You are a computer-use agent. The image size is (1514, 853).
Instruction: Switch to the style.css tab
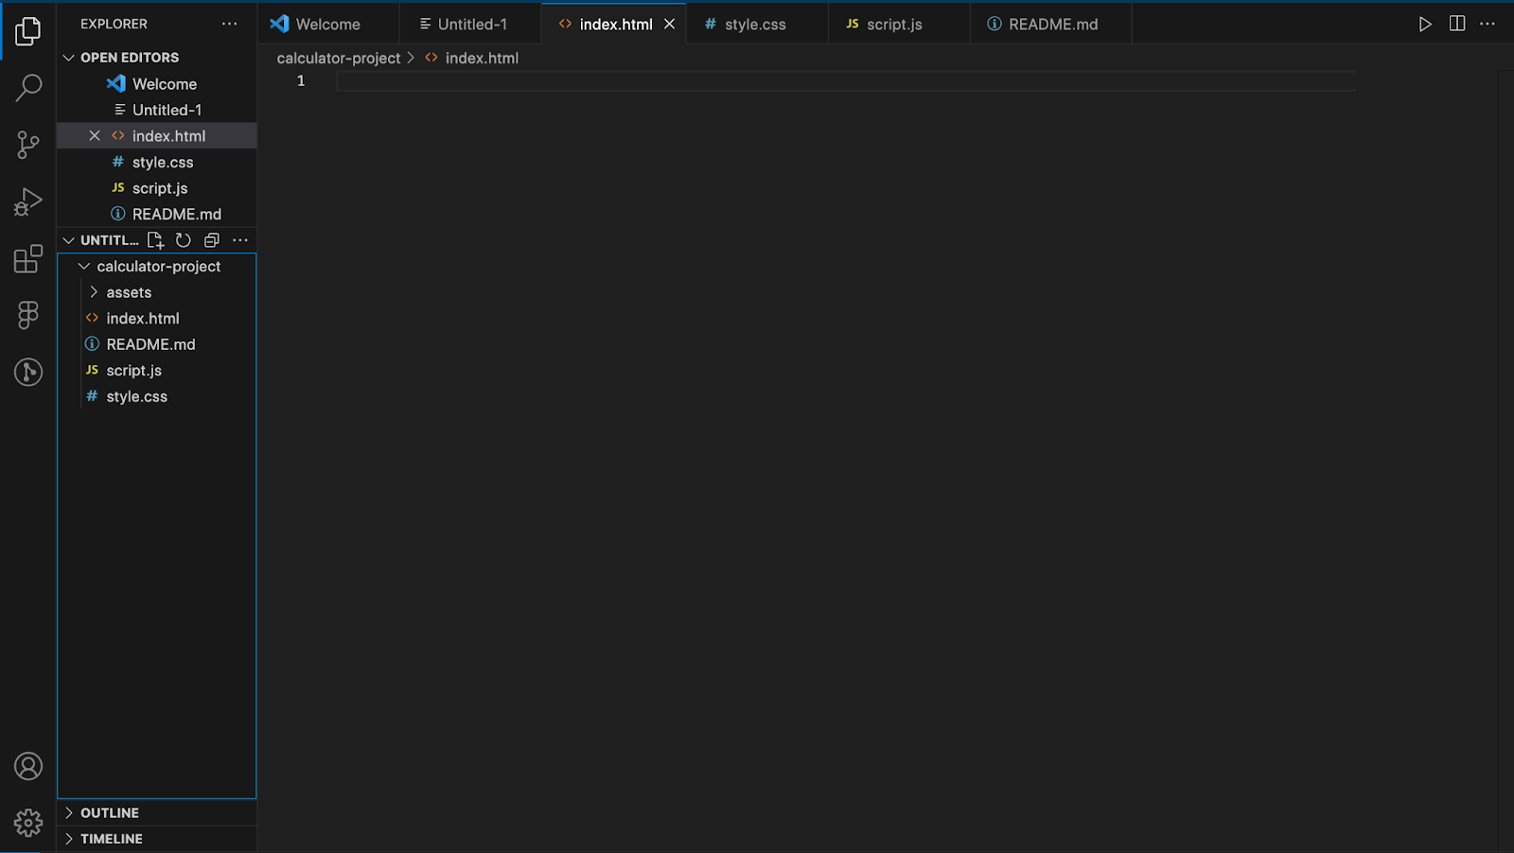(x=757, y=24)
